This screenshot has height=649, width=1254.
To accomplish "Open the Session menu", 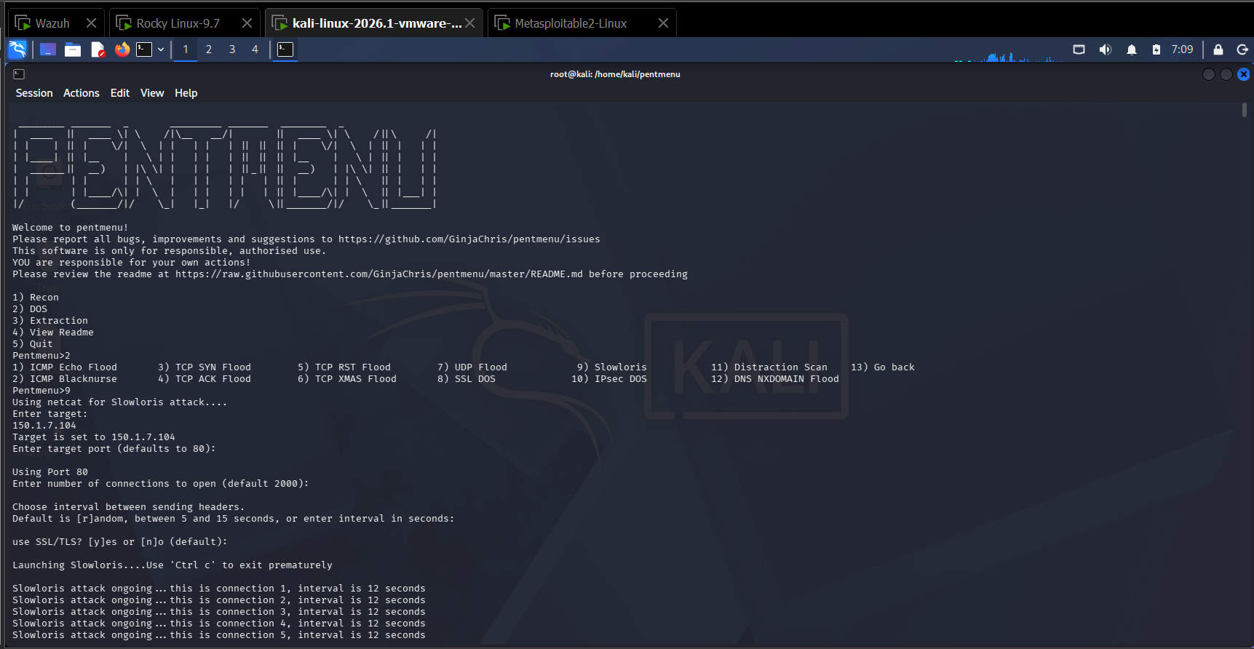I will (34, 93).
